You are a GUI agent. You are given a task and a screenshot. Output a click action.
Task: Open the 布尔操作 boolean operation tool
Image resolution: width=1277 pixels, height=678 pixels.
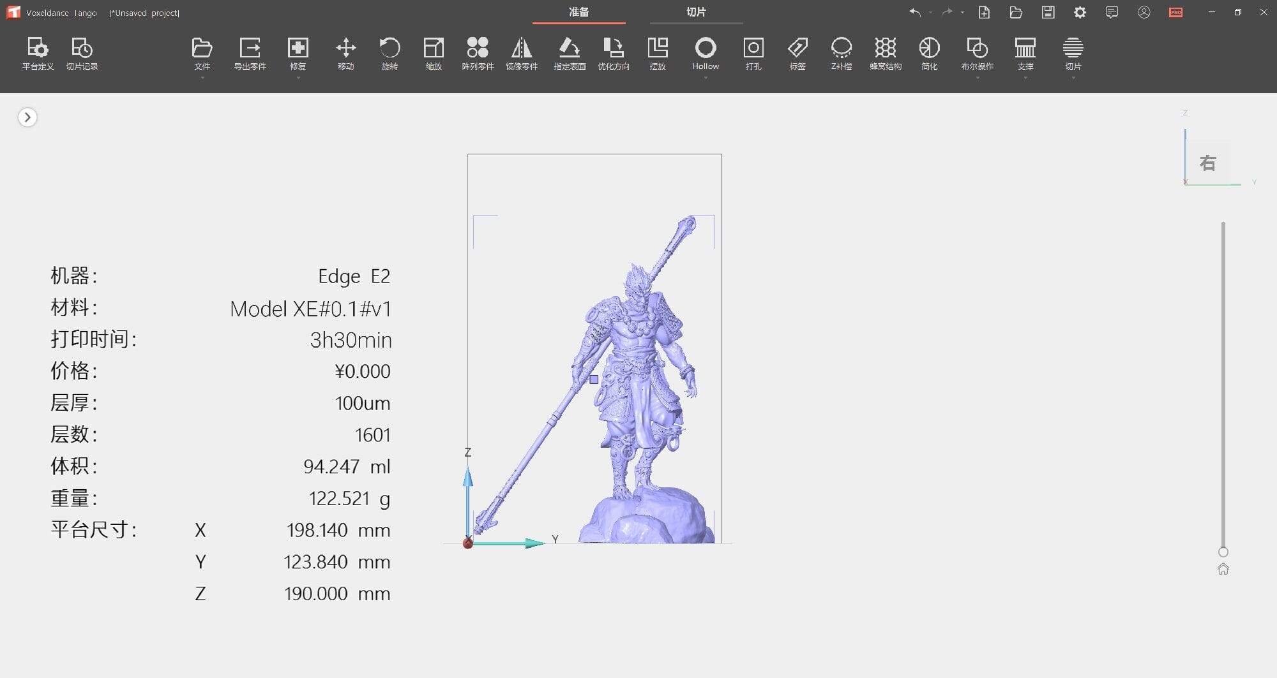point(977,54)
